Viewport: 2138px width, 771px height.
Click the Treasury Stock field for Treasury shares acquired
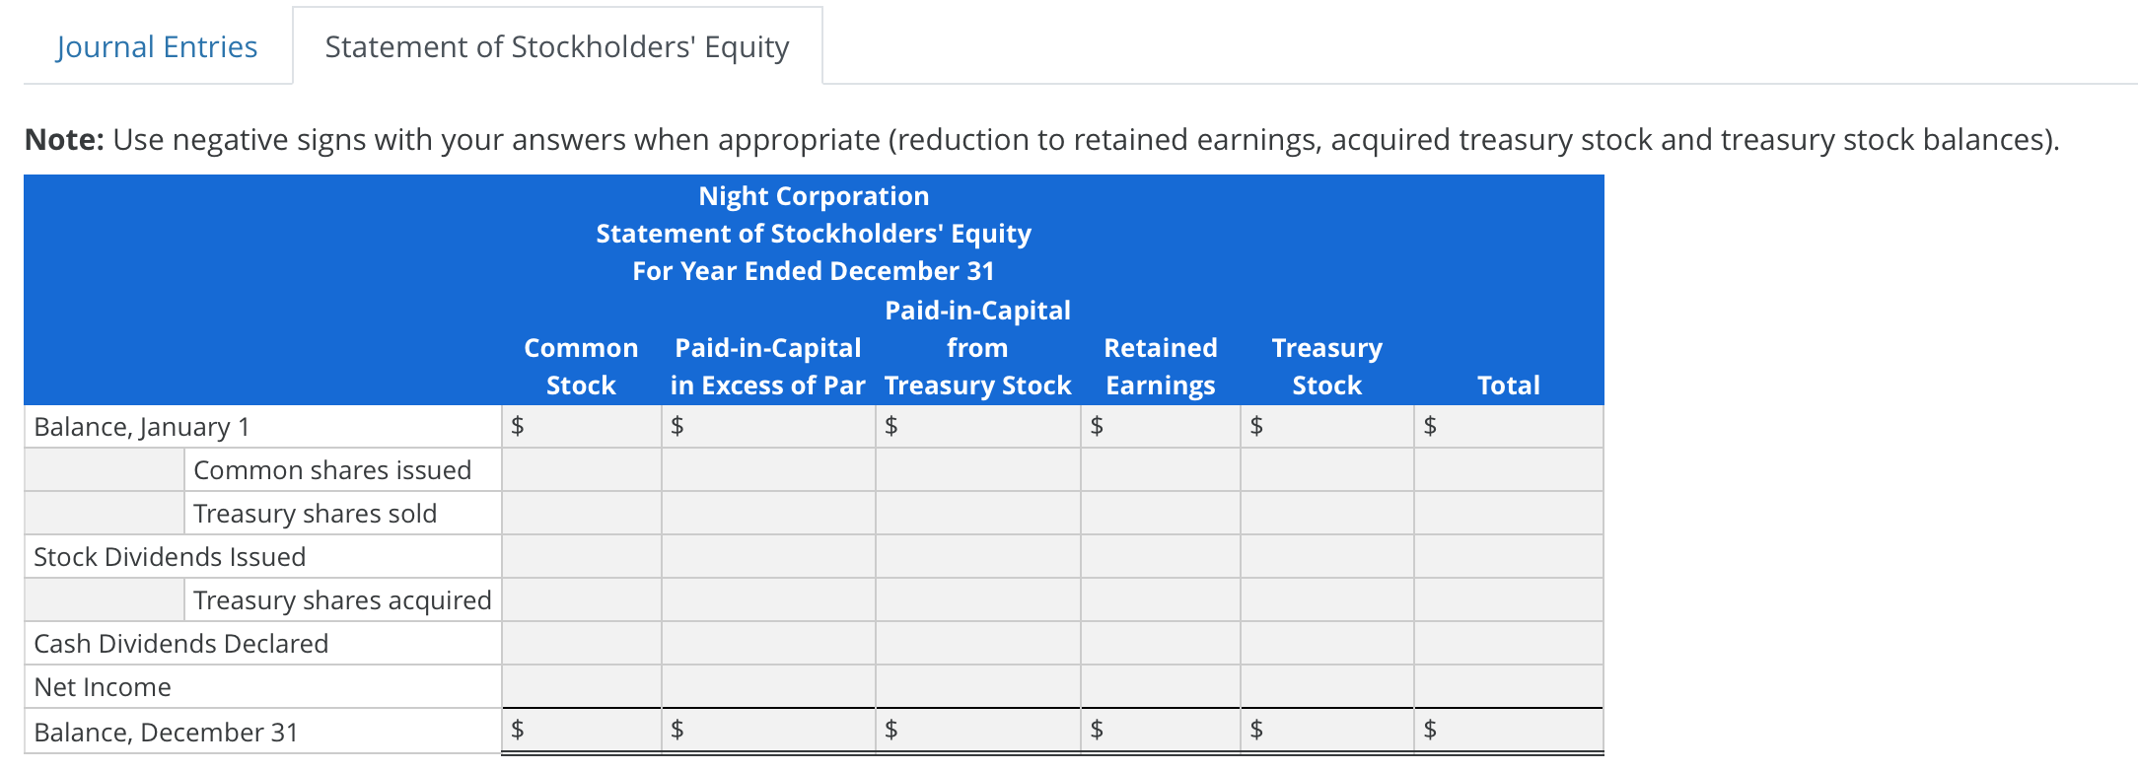[1326, 599]
